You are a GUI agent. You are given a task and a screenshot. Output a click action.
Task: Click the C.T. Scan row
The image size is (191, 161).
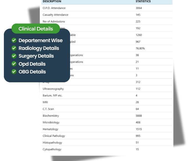107,109
